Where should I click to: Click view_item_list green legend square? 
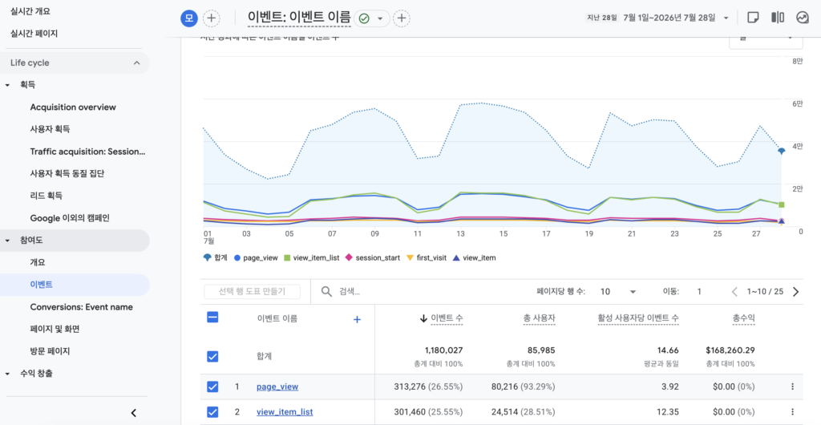coord(286,257)
